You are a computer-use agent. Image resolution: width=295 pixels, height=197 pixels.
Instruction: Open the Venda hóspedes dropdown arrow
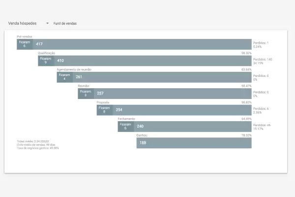coord(47,23)
